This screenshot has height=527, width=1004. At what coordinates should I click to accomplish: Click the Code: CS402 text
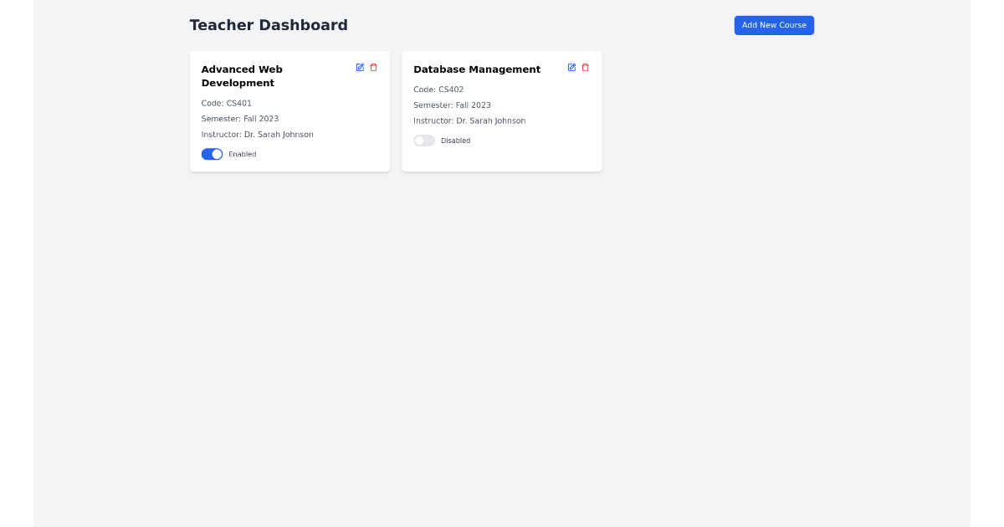pos(438,89)
